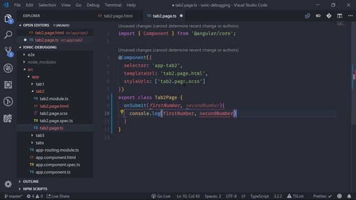This screenshot has height=200, width=356.
Task: Open the Live Share view icon
Action: (8, 118)
